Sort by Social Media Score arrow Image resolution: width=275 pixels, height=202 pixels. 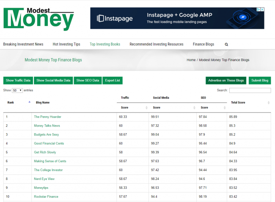(x=194, y=108)
